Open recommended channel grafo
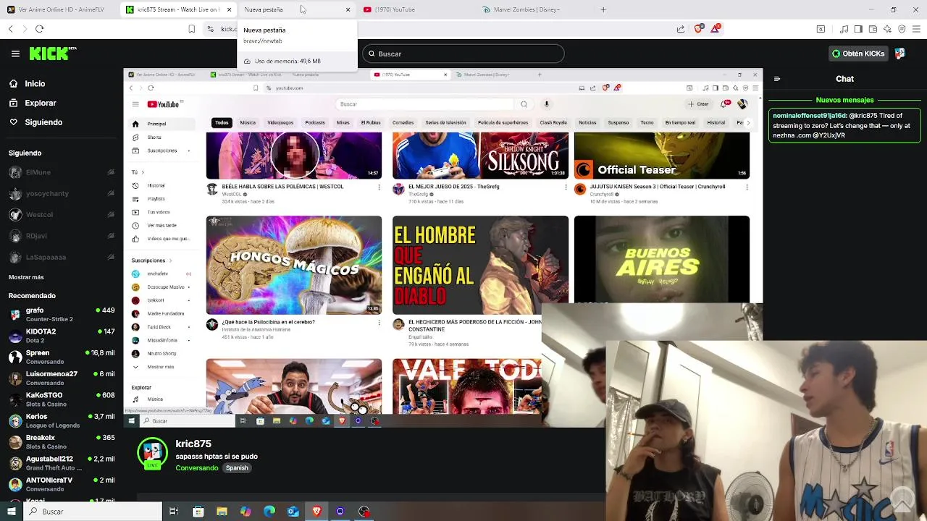Screen dimensions: 927x521 [x=62, y=314]
